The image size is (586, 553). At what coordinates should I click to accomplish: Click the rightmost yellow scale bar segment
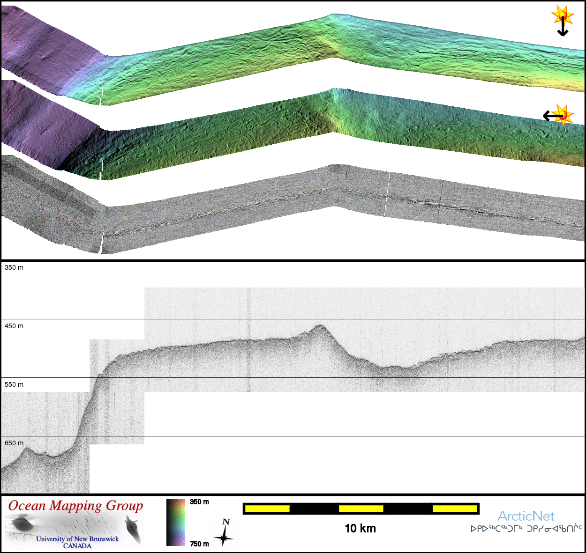pyautogui.click(x=454, y=509)
